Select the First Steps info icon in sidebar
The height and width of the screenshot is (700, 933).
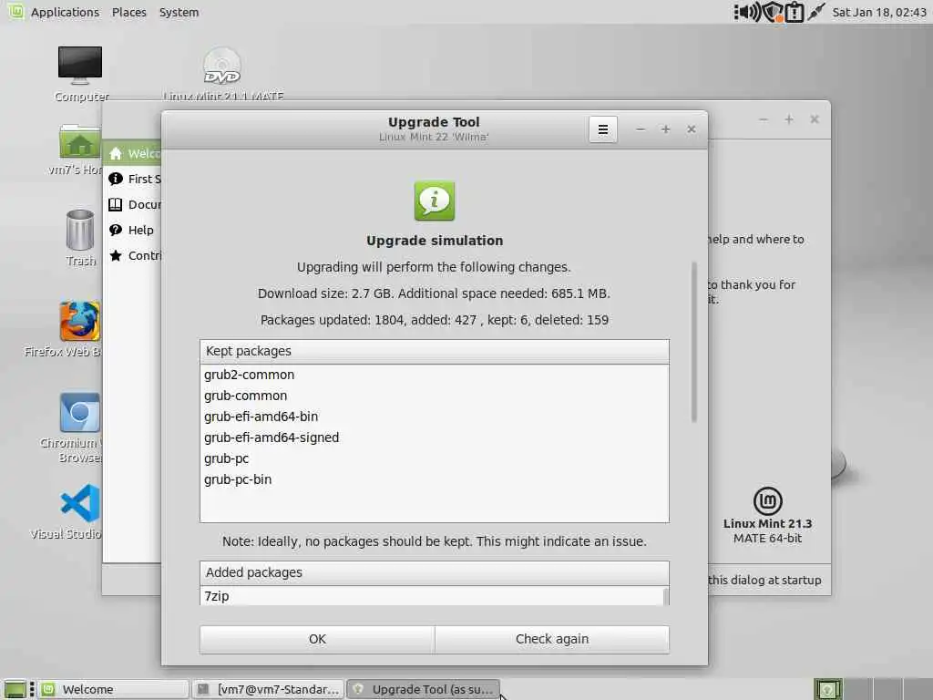pyautogui.click(x=116, y=179)
